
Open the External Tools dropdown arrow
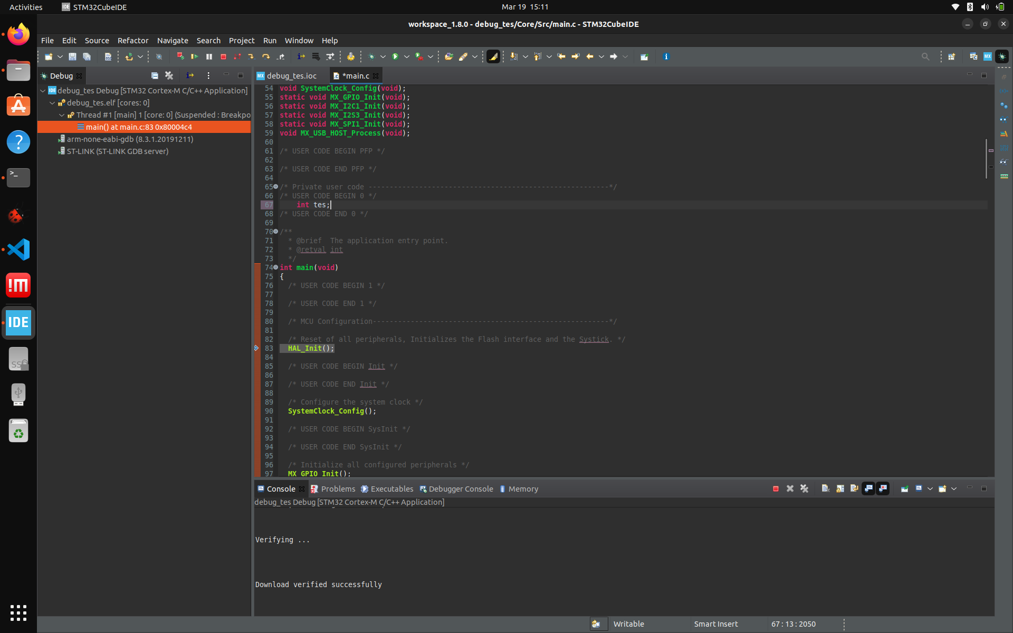coord(431,57)
